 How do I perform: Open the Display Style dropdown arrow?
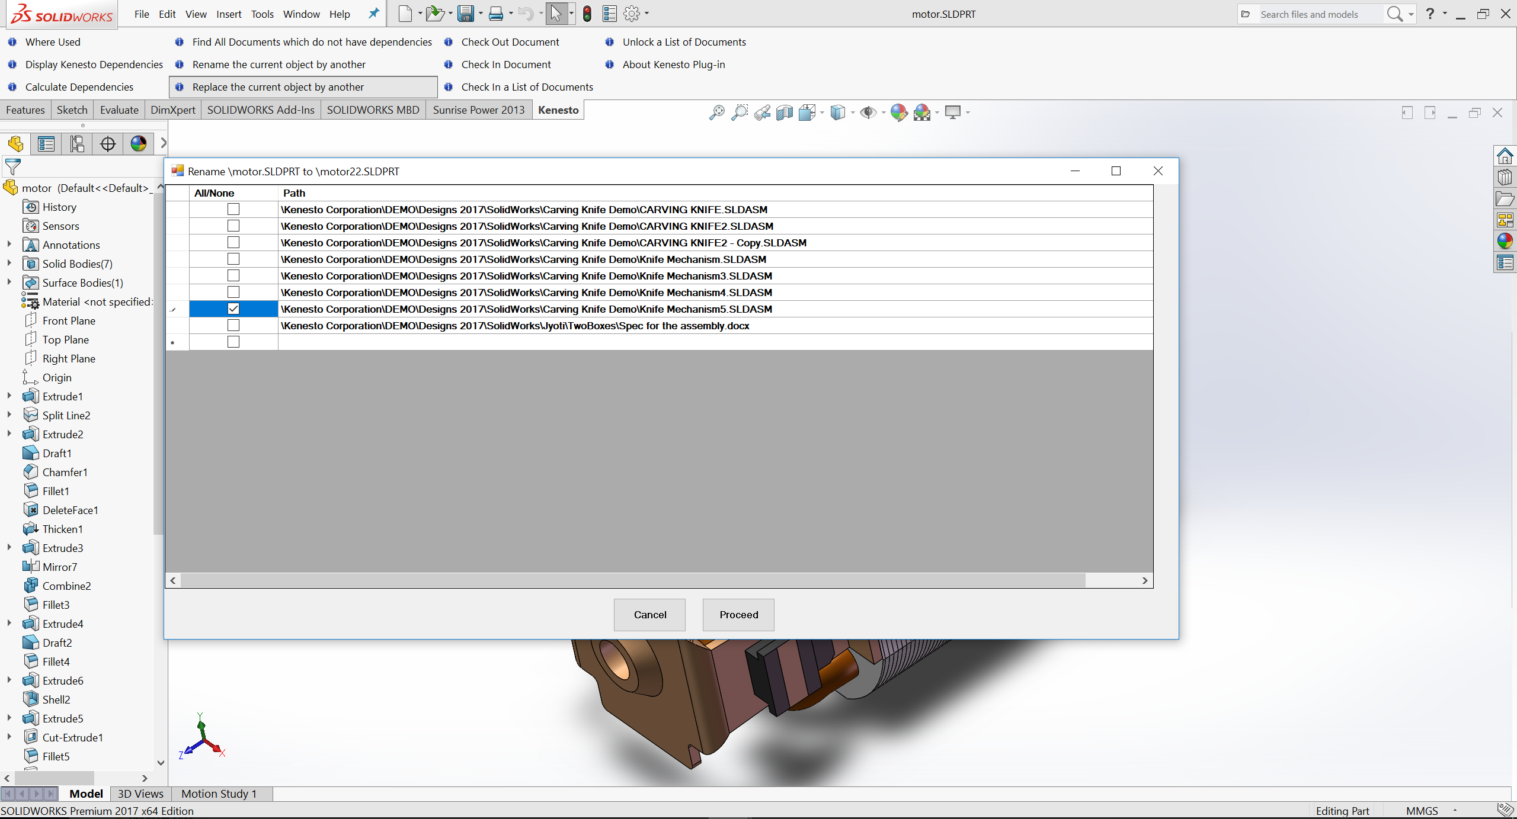tap(852, 112)
